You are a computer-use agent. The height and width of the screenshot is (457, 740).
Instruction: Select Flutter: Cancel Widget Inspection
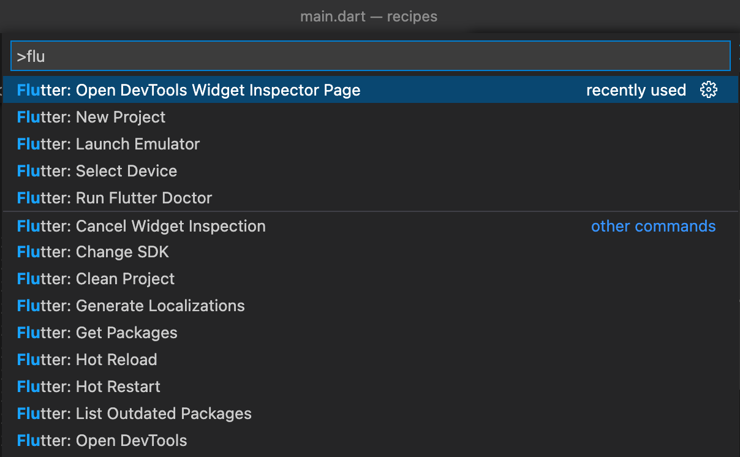click(370, 226)
